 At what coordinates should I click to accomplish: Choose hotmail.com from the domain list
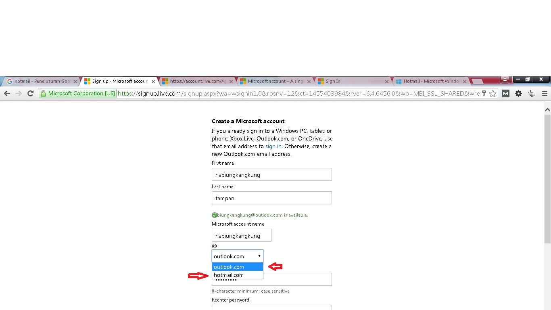pos(238,275)
